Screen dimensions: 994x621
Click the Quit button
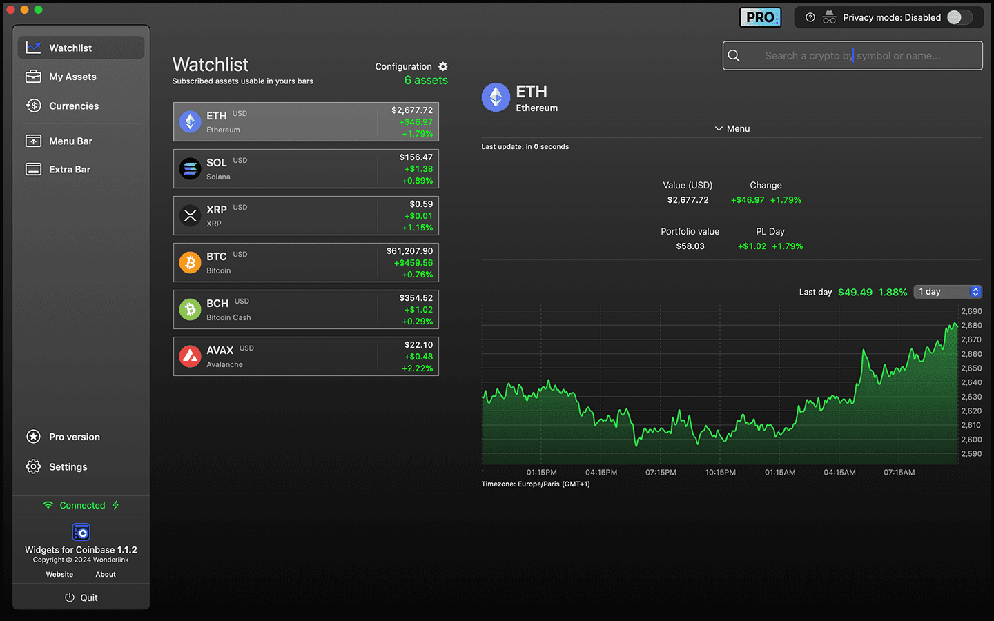[81, 597]
